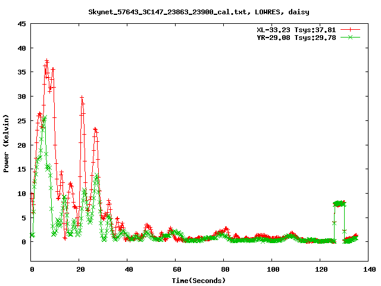The height and width of the screenshot is (286, 381).
Task: Click the green legend line sample
Action: coord(350,37)
